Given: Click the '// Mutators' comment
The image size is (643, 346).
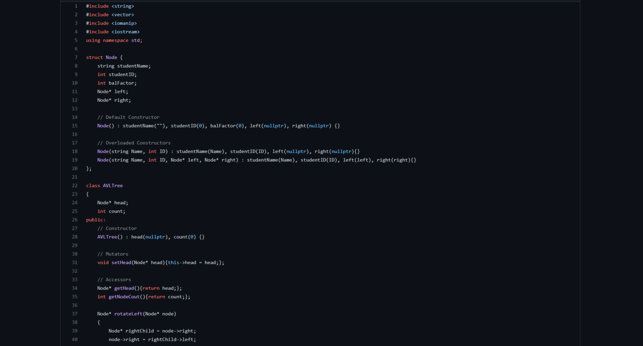Looking at the screenshot, I should [113, 254].
